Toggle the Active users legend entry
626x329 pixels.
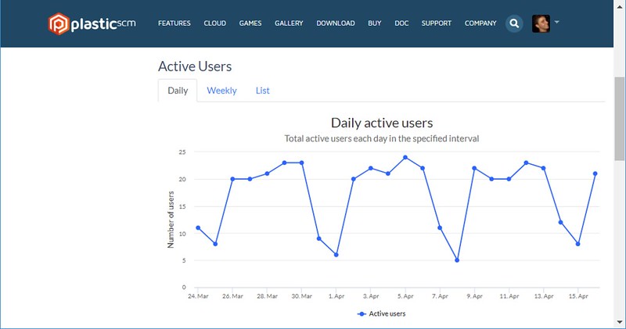(x=381, y=313)
